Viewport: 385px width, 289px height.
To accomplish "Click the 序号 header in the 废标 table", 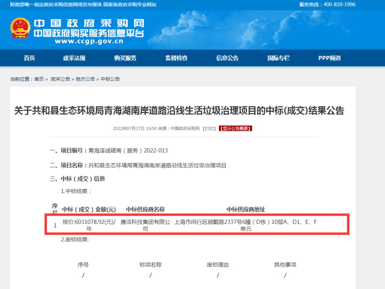I will point(83,265).
